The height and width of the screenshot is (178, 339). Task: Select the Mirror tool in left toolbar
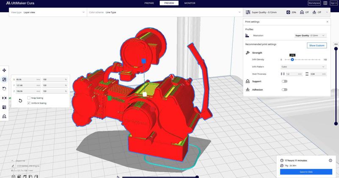point(4,98)
